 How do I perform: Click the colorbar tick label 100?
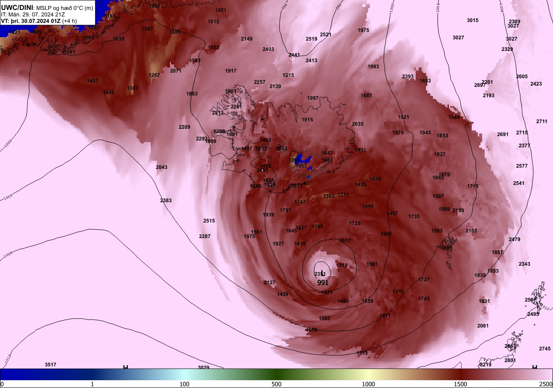click(x=184, y=384)
